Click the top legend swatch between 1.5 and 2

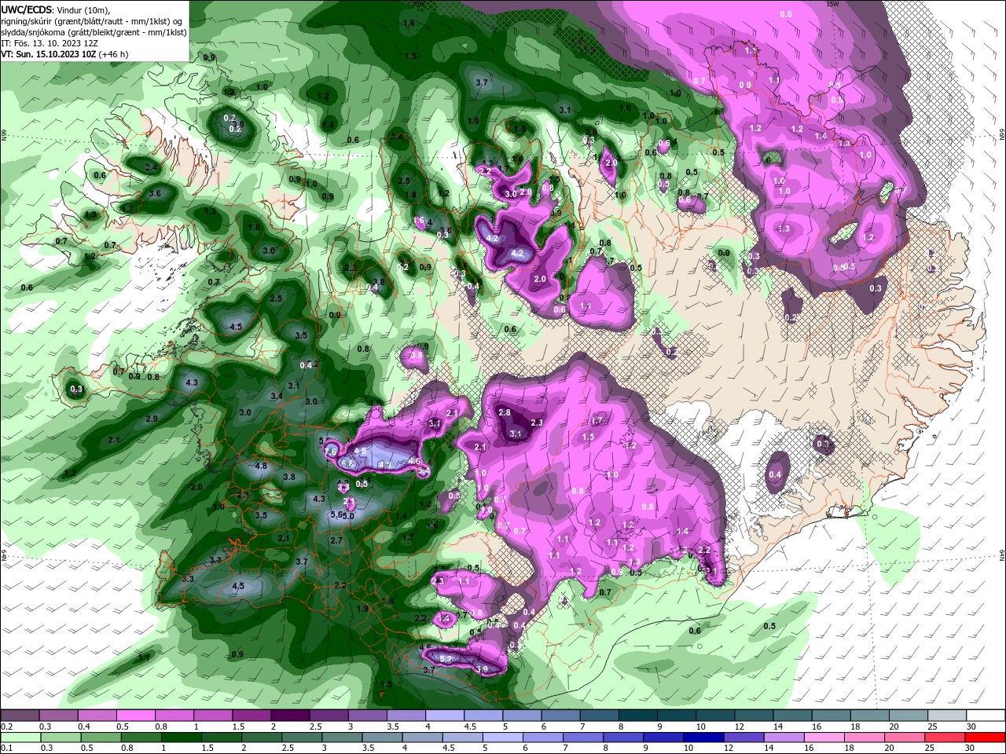tap(251, 716)
